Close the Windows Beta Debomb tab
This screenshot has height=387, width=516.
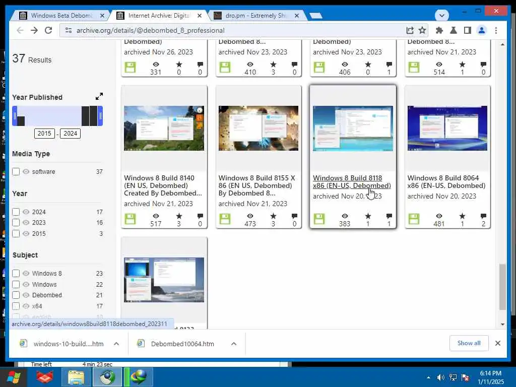point(102,16)
